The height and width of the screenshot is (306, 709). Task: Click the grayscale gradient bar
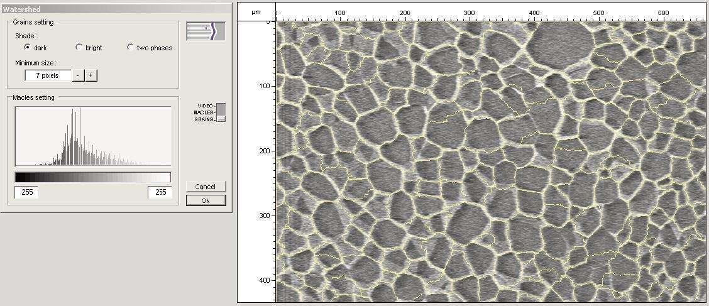(93, 177)
